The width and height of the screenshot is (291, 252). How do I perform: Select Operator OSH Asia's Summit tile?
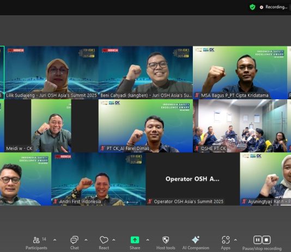coord(193,179)
